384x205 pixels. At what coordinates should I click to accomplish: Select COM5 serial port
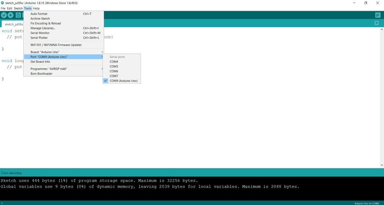pyautogui.click(x=122, y=66)
